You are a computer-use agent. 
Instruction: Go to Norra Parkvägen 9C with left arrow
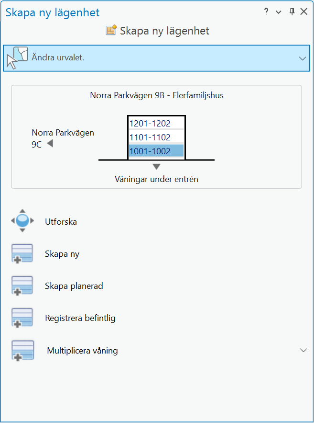[x=50, y=144]
